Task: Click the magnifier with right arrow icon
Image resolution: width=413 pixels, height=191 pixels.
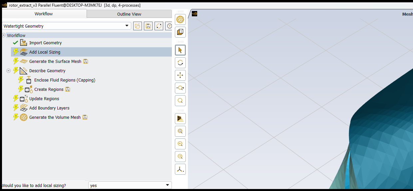Action: click(180, 157)
